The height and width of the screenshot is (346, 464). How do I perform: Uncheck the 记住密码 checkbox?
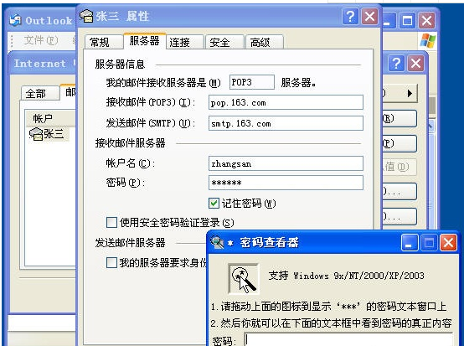coord(214,204)
